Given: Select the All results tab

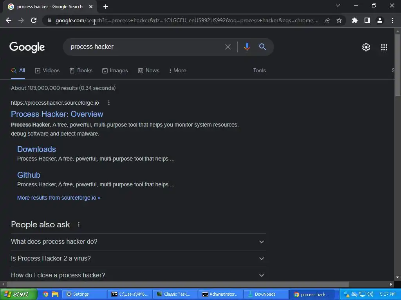Looking at the screenshot, I should pos(18,71).
